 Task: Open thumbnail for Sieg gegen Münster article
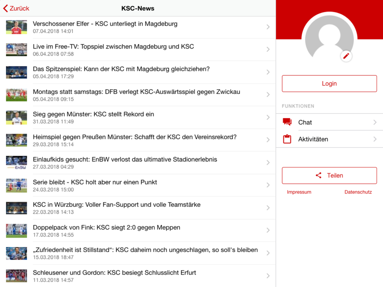(x=16, y=117)
